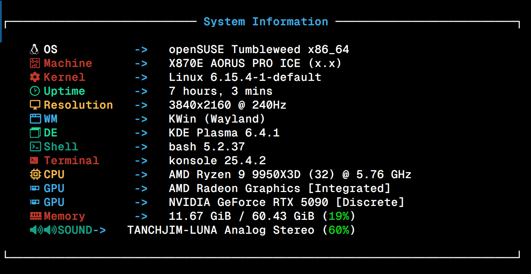
Task: Click '7 hours, 3 mins' value
Action: coord(221,91)
